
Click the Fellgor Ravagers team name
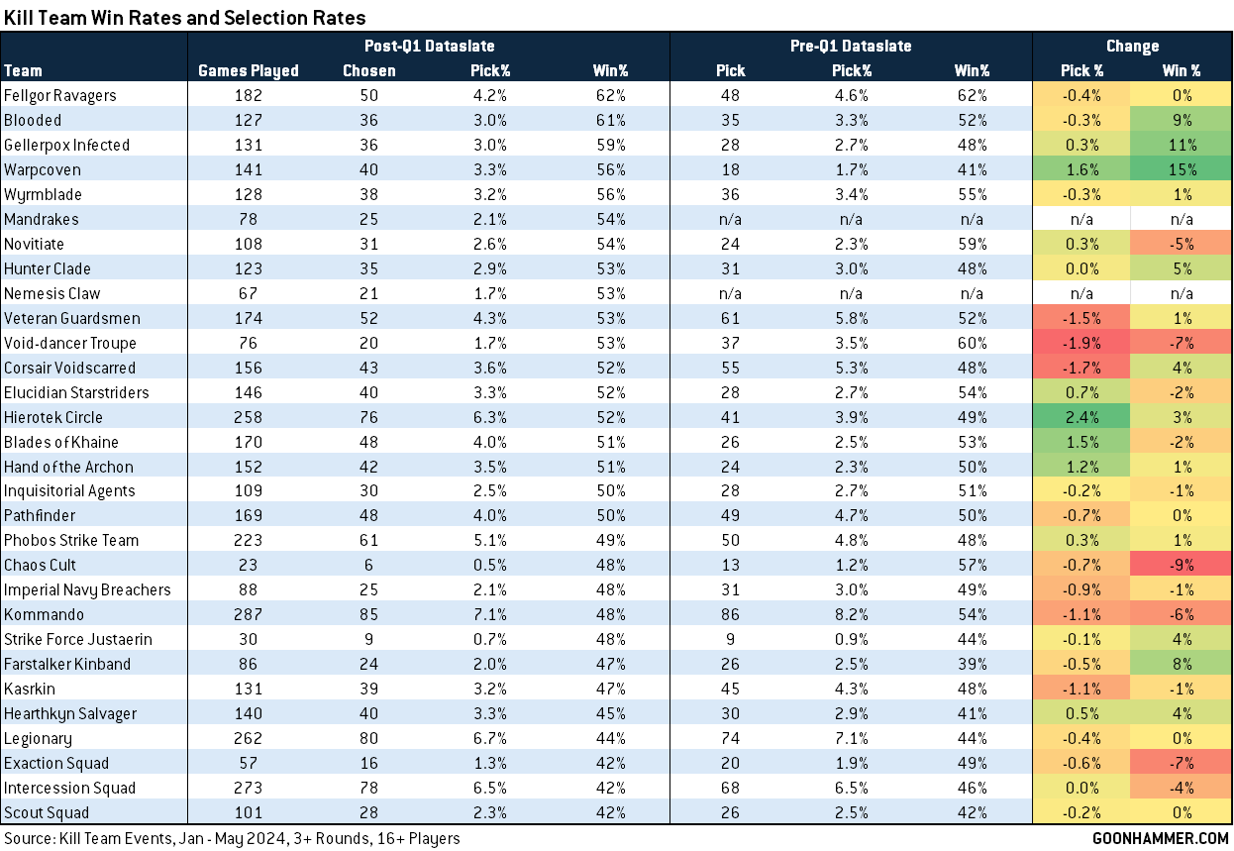tap(59, 95)
